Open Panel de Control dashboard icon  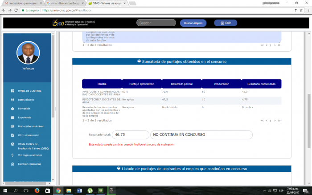(x=12, y=91)
